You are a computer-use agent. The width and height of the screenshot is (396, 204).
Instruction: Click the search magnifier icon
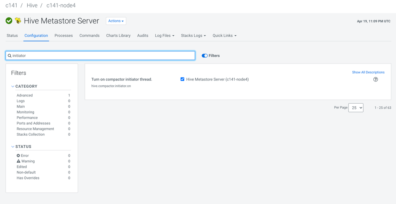point(10,56)
